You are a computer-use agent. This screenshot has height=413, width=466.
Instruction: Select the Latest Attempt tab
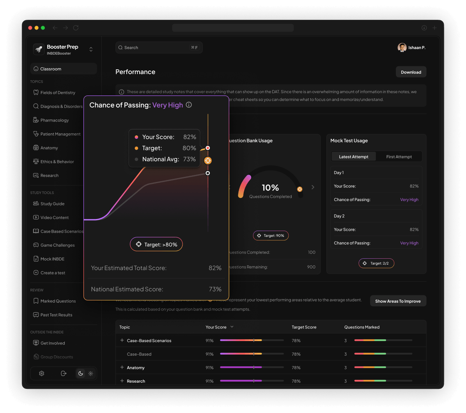[x=353, y=157]
